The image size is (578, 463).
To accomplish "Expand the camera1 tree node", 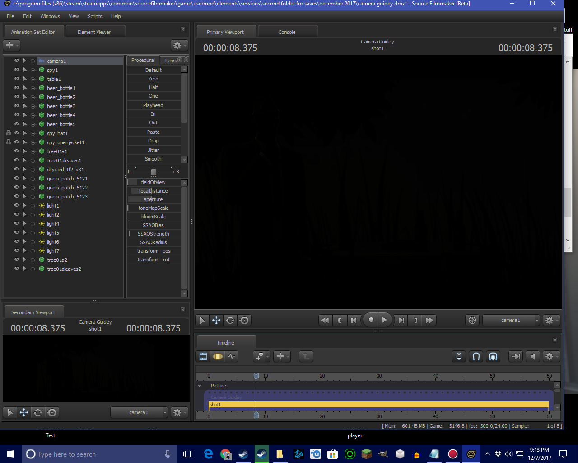I will coord(33,61).
